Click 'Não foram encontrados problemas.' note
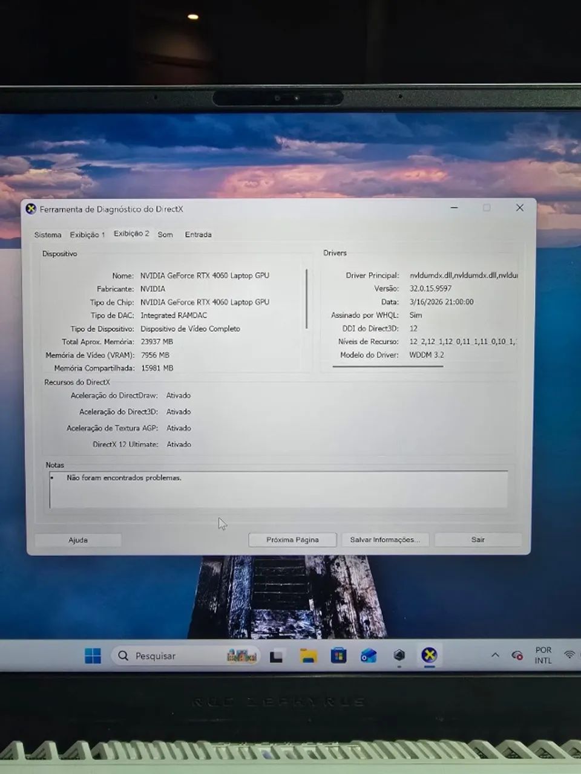Image resolution: width=581 pixels, height=774 pixels. tap(124, 478)
